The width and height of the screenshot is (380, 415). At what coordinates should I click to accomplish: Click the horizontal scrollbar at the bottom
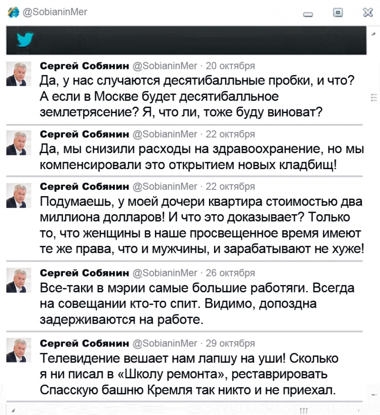[x=304, y=409]
